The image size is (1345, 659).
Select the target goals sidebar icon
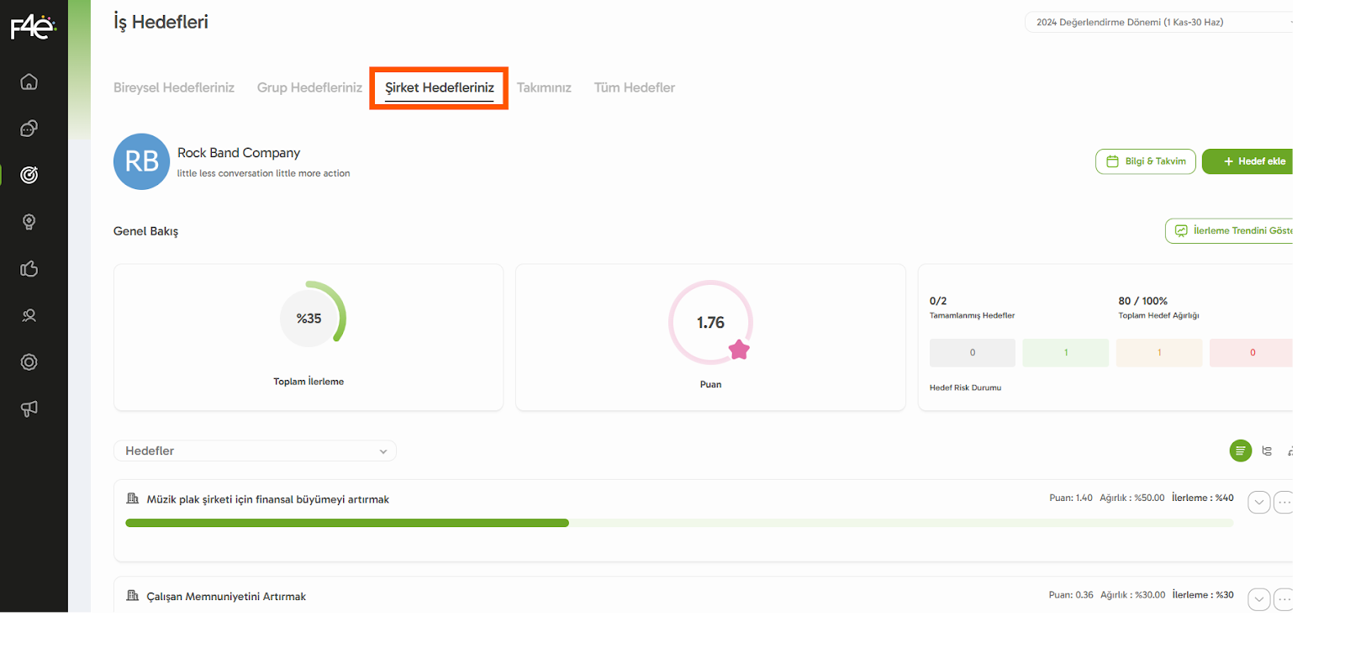pyautogui.click(x=29, y=175)
